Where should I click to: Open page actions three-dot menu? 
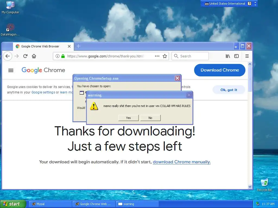click(x=157, y=56)
